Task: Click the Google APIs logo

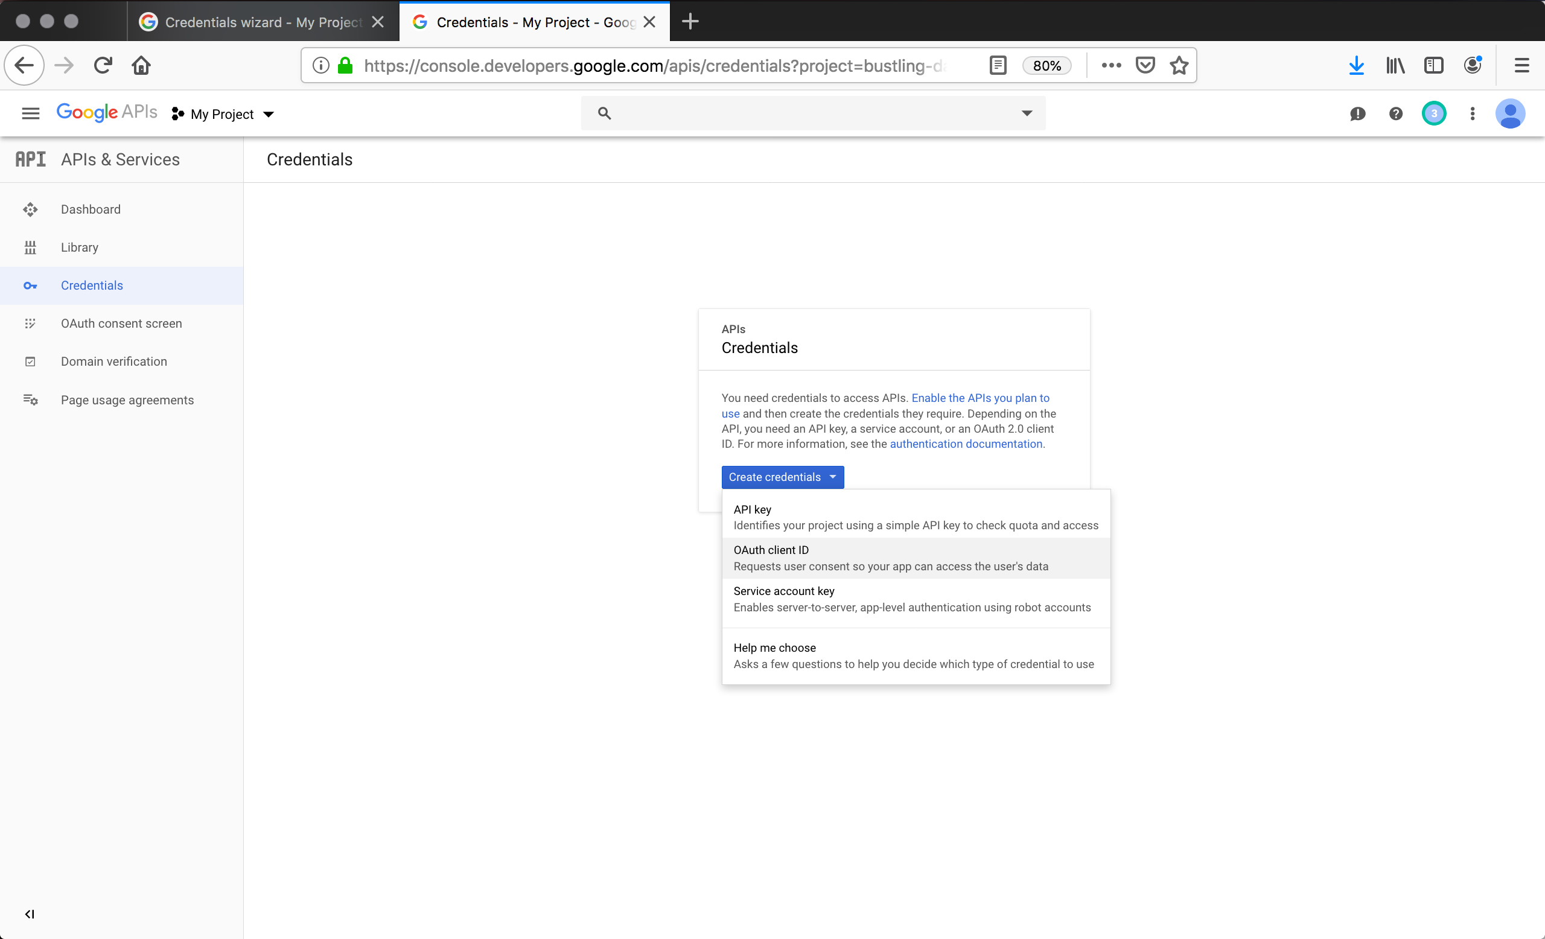Action: [107, 113]
